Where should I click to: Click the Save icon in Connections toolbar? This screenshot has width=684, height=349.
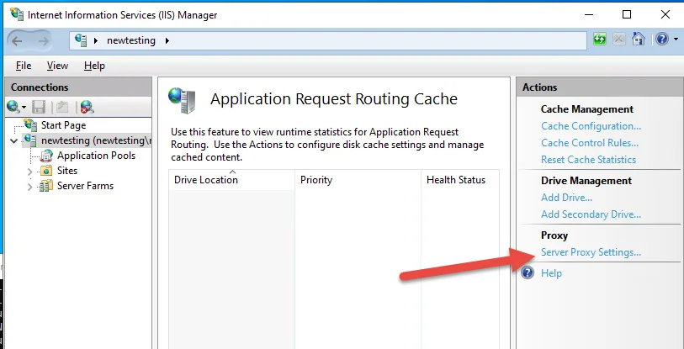coord(39,107)
